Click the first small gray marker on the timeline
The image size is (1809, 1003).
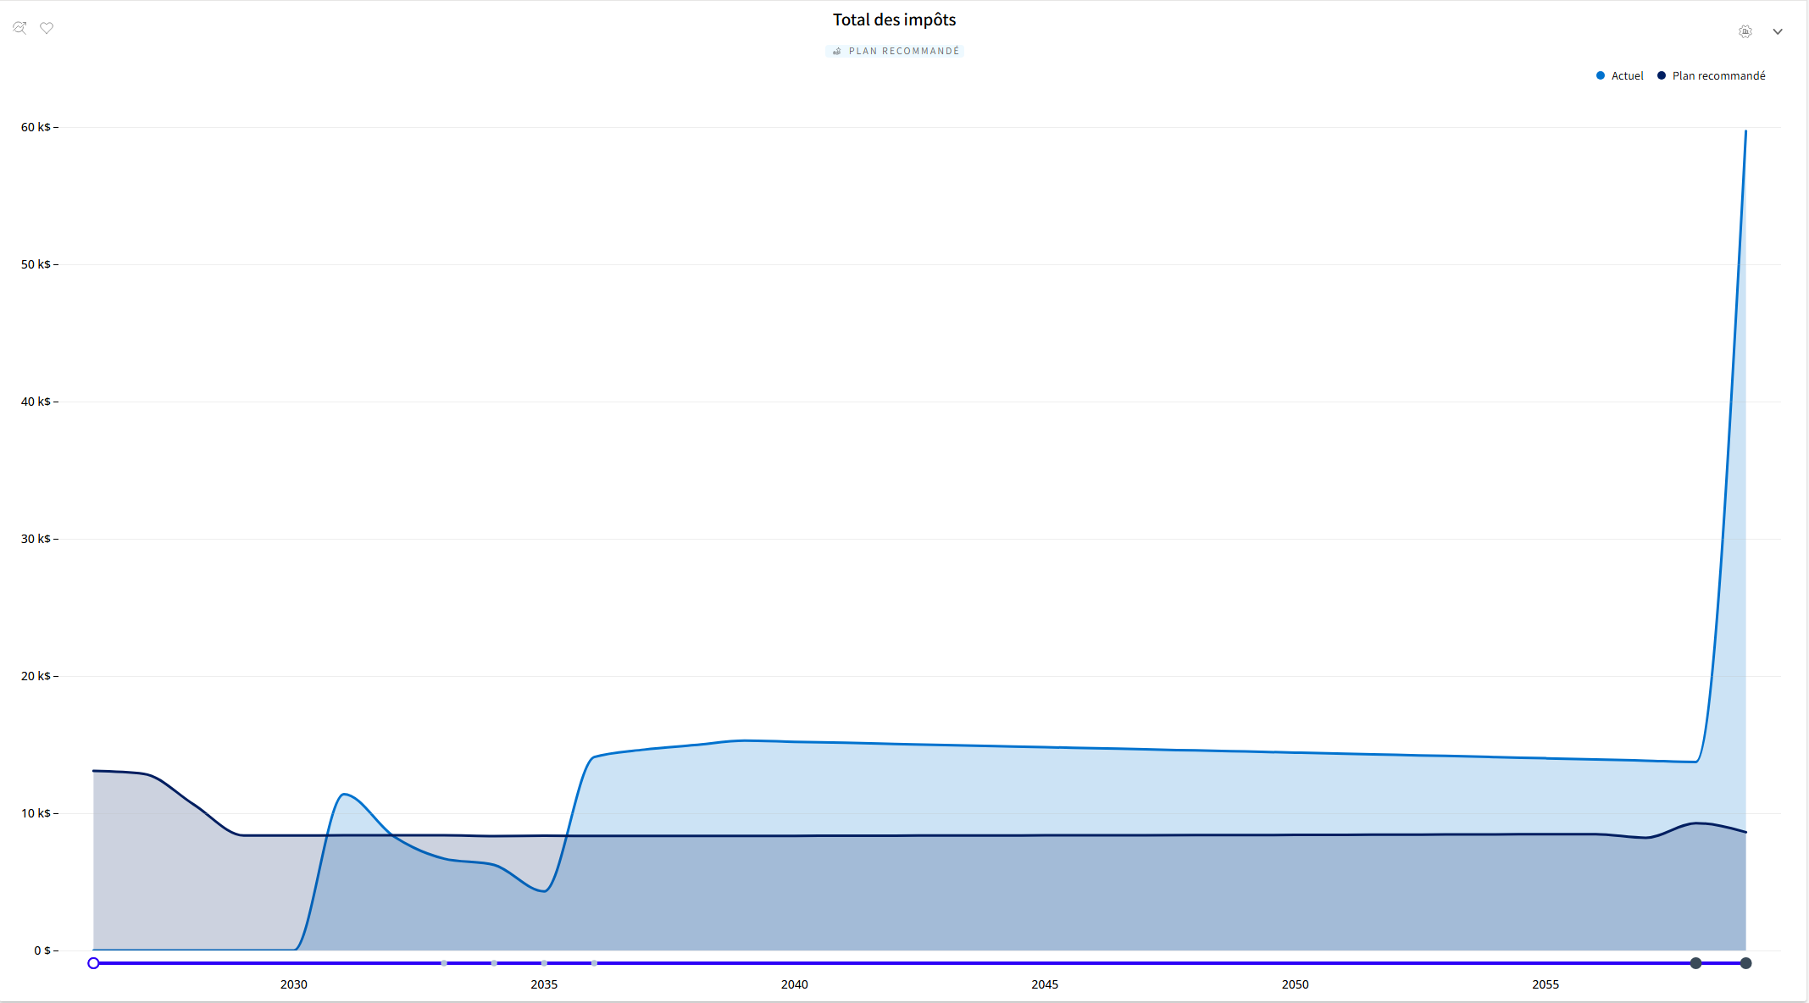(444, 963)
